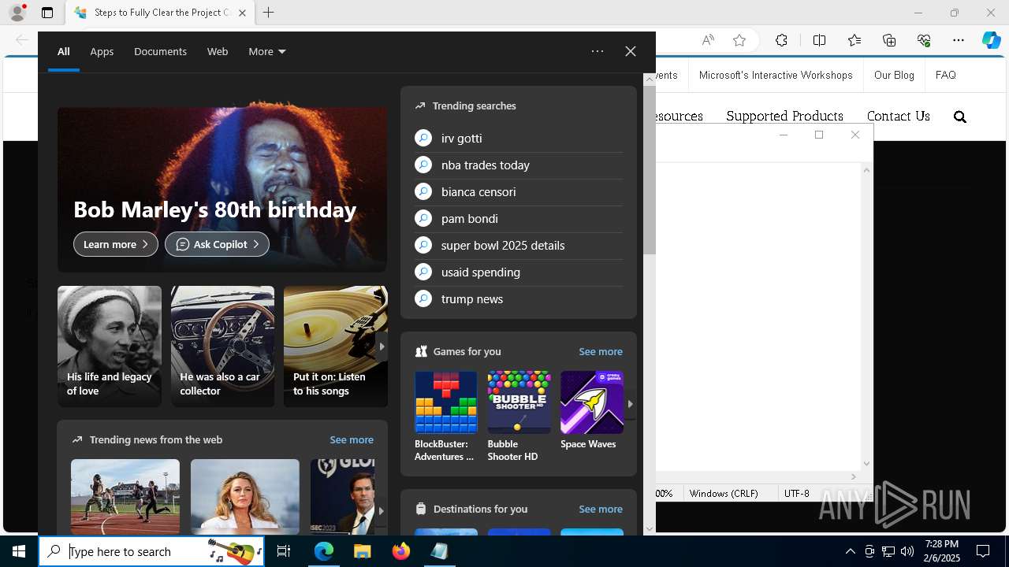Viewport: 1009px width, 567px height.
Task: Search trending term trump news
Action: [519, 298]
